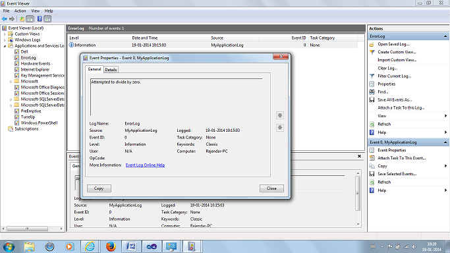The width and height of the screenshot is (450, 253).
Task: Click the Up one level toolbar icon
Action: [x=22, y=19]
